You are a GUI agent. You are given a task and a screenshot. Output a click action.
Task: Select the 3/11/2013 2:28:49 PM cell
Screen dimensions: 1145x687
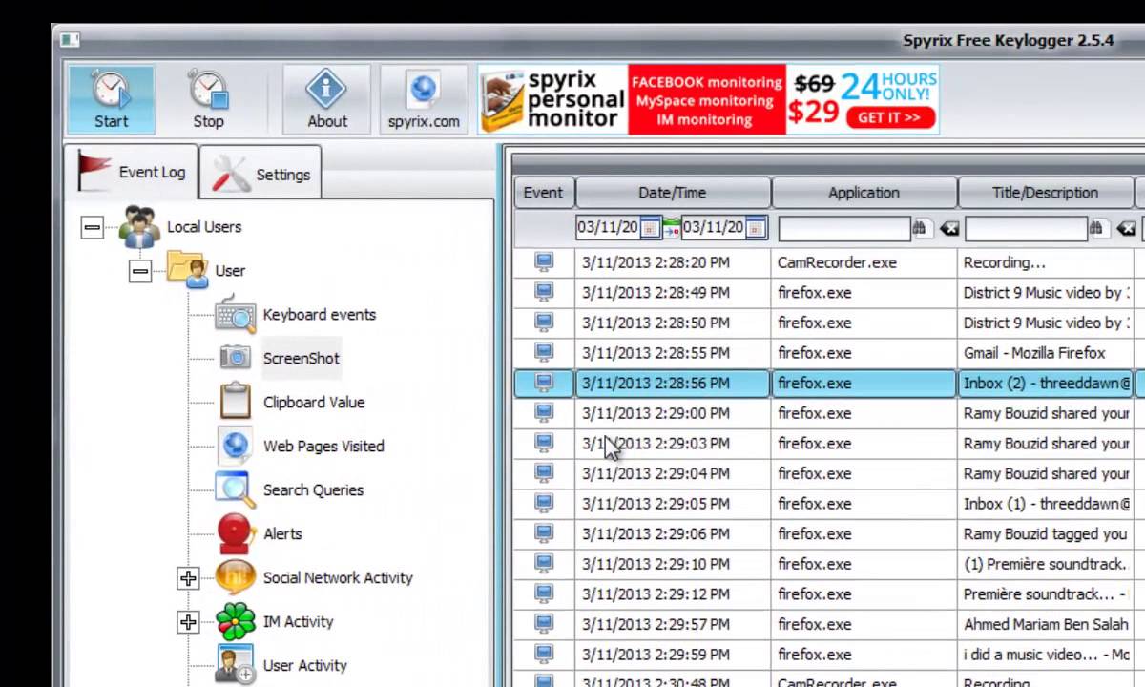click(673, 293)
